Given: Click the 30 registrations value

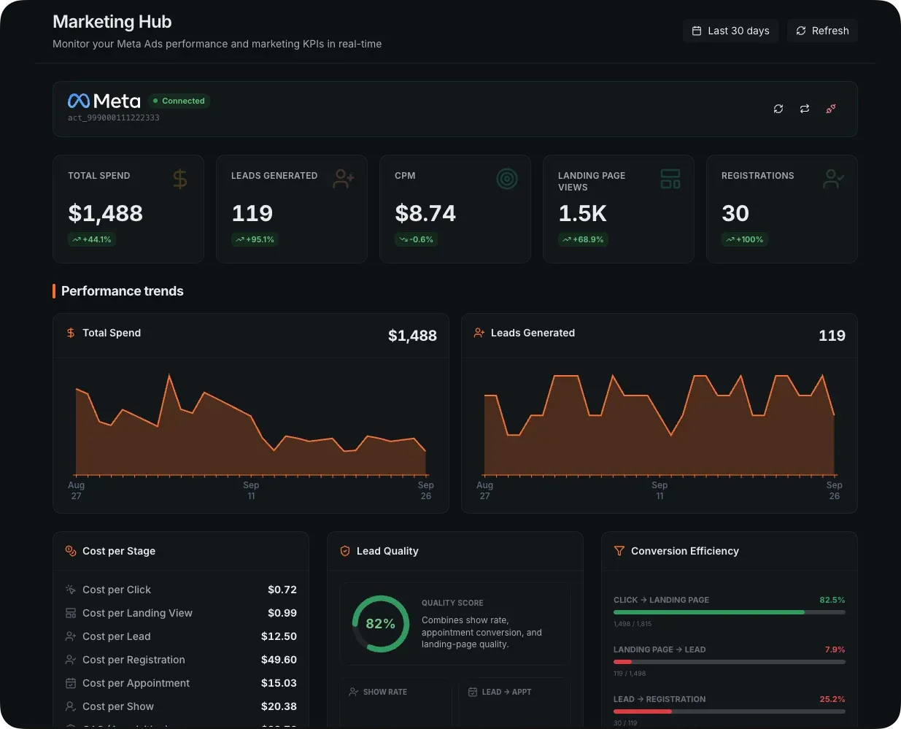Looking at the screenshot, I should 735,213.
